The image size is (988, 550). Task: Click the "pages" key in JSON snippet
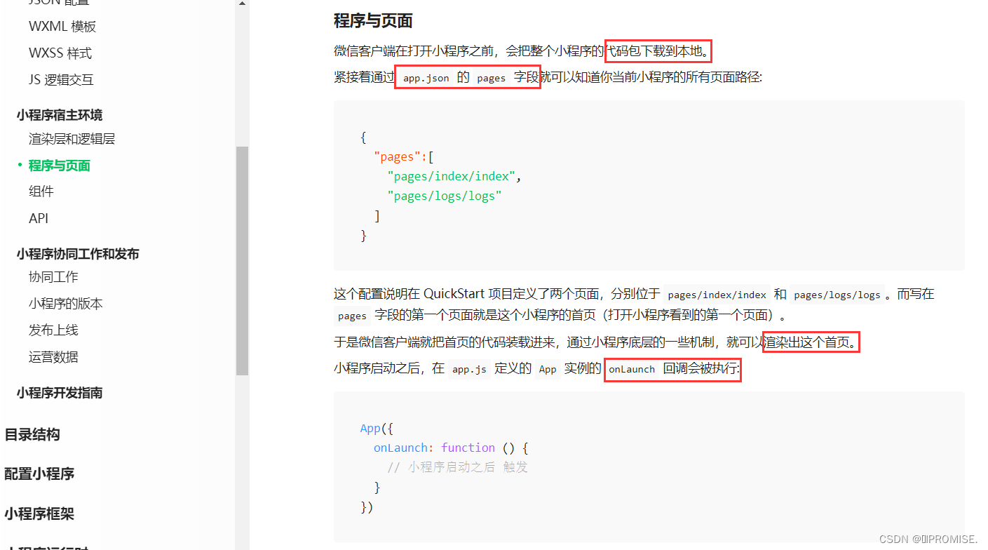[397, 157]
